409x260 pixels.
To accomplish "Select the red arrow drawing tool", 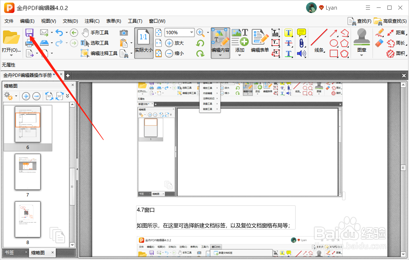I will pyautogui.click(x=334, y=33).
